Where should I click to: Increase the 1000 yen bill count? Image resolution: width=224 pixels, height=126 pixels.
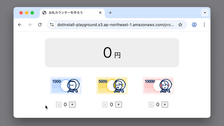[72, 104]
